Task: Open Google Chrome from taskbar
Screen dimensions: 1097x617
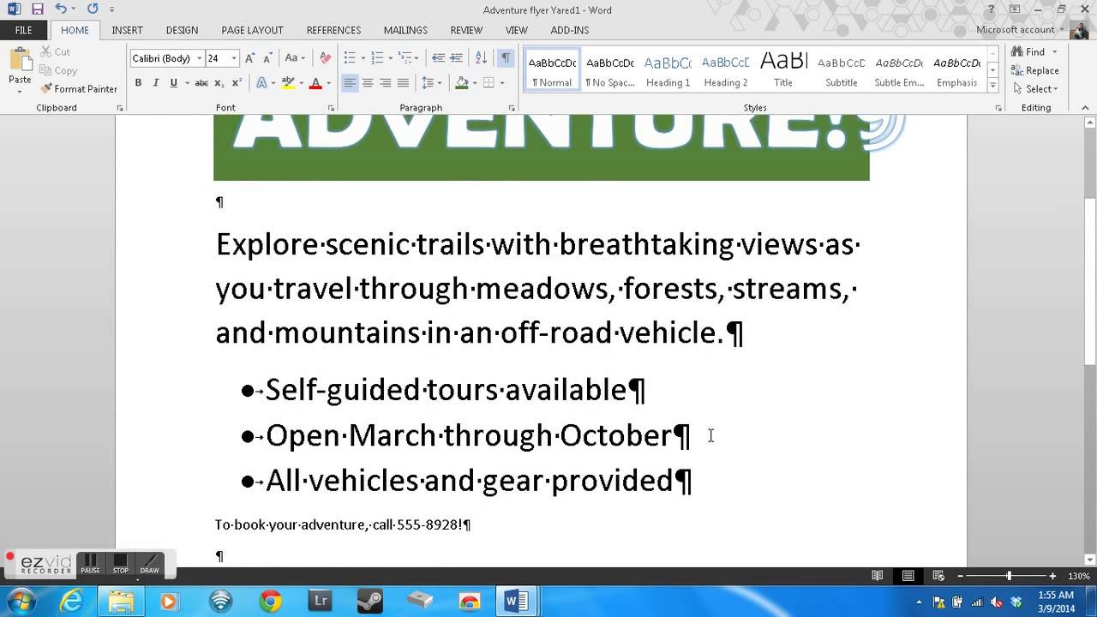Action: coord(271,602)
